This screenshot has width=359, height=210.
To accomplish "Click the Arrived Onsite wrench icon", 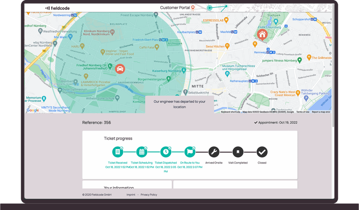I will [214, 152].
